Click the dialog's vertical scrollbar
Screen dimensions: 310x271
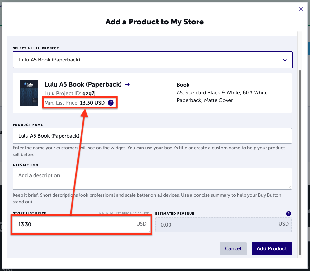click(x=300, y=162)
